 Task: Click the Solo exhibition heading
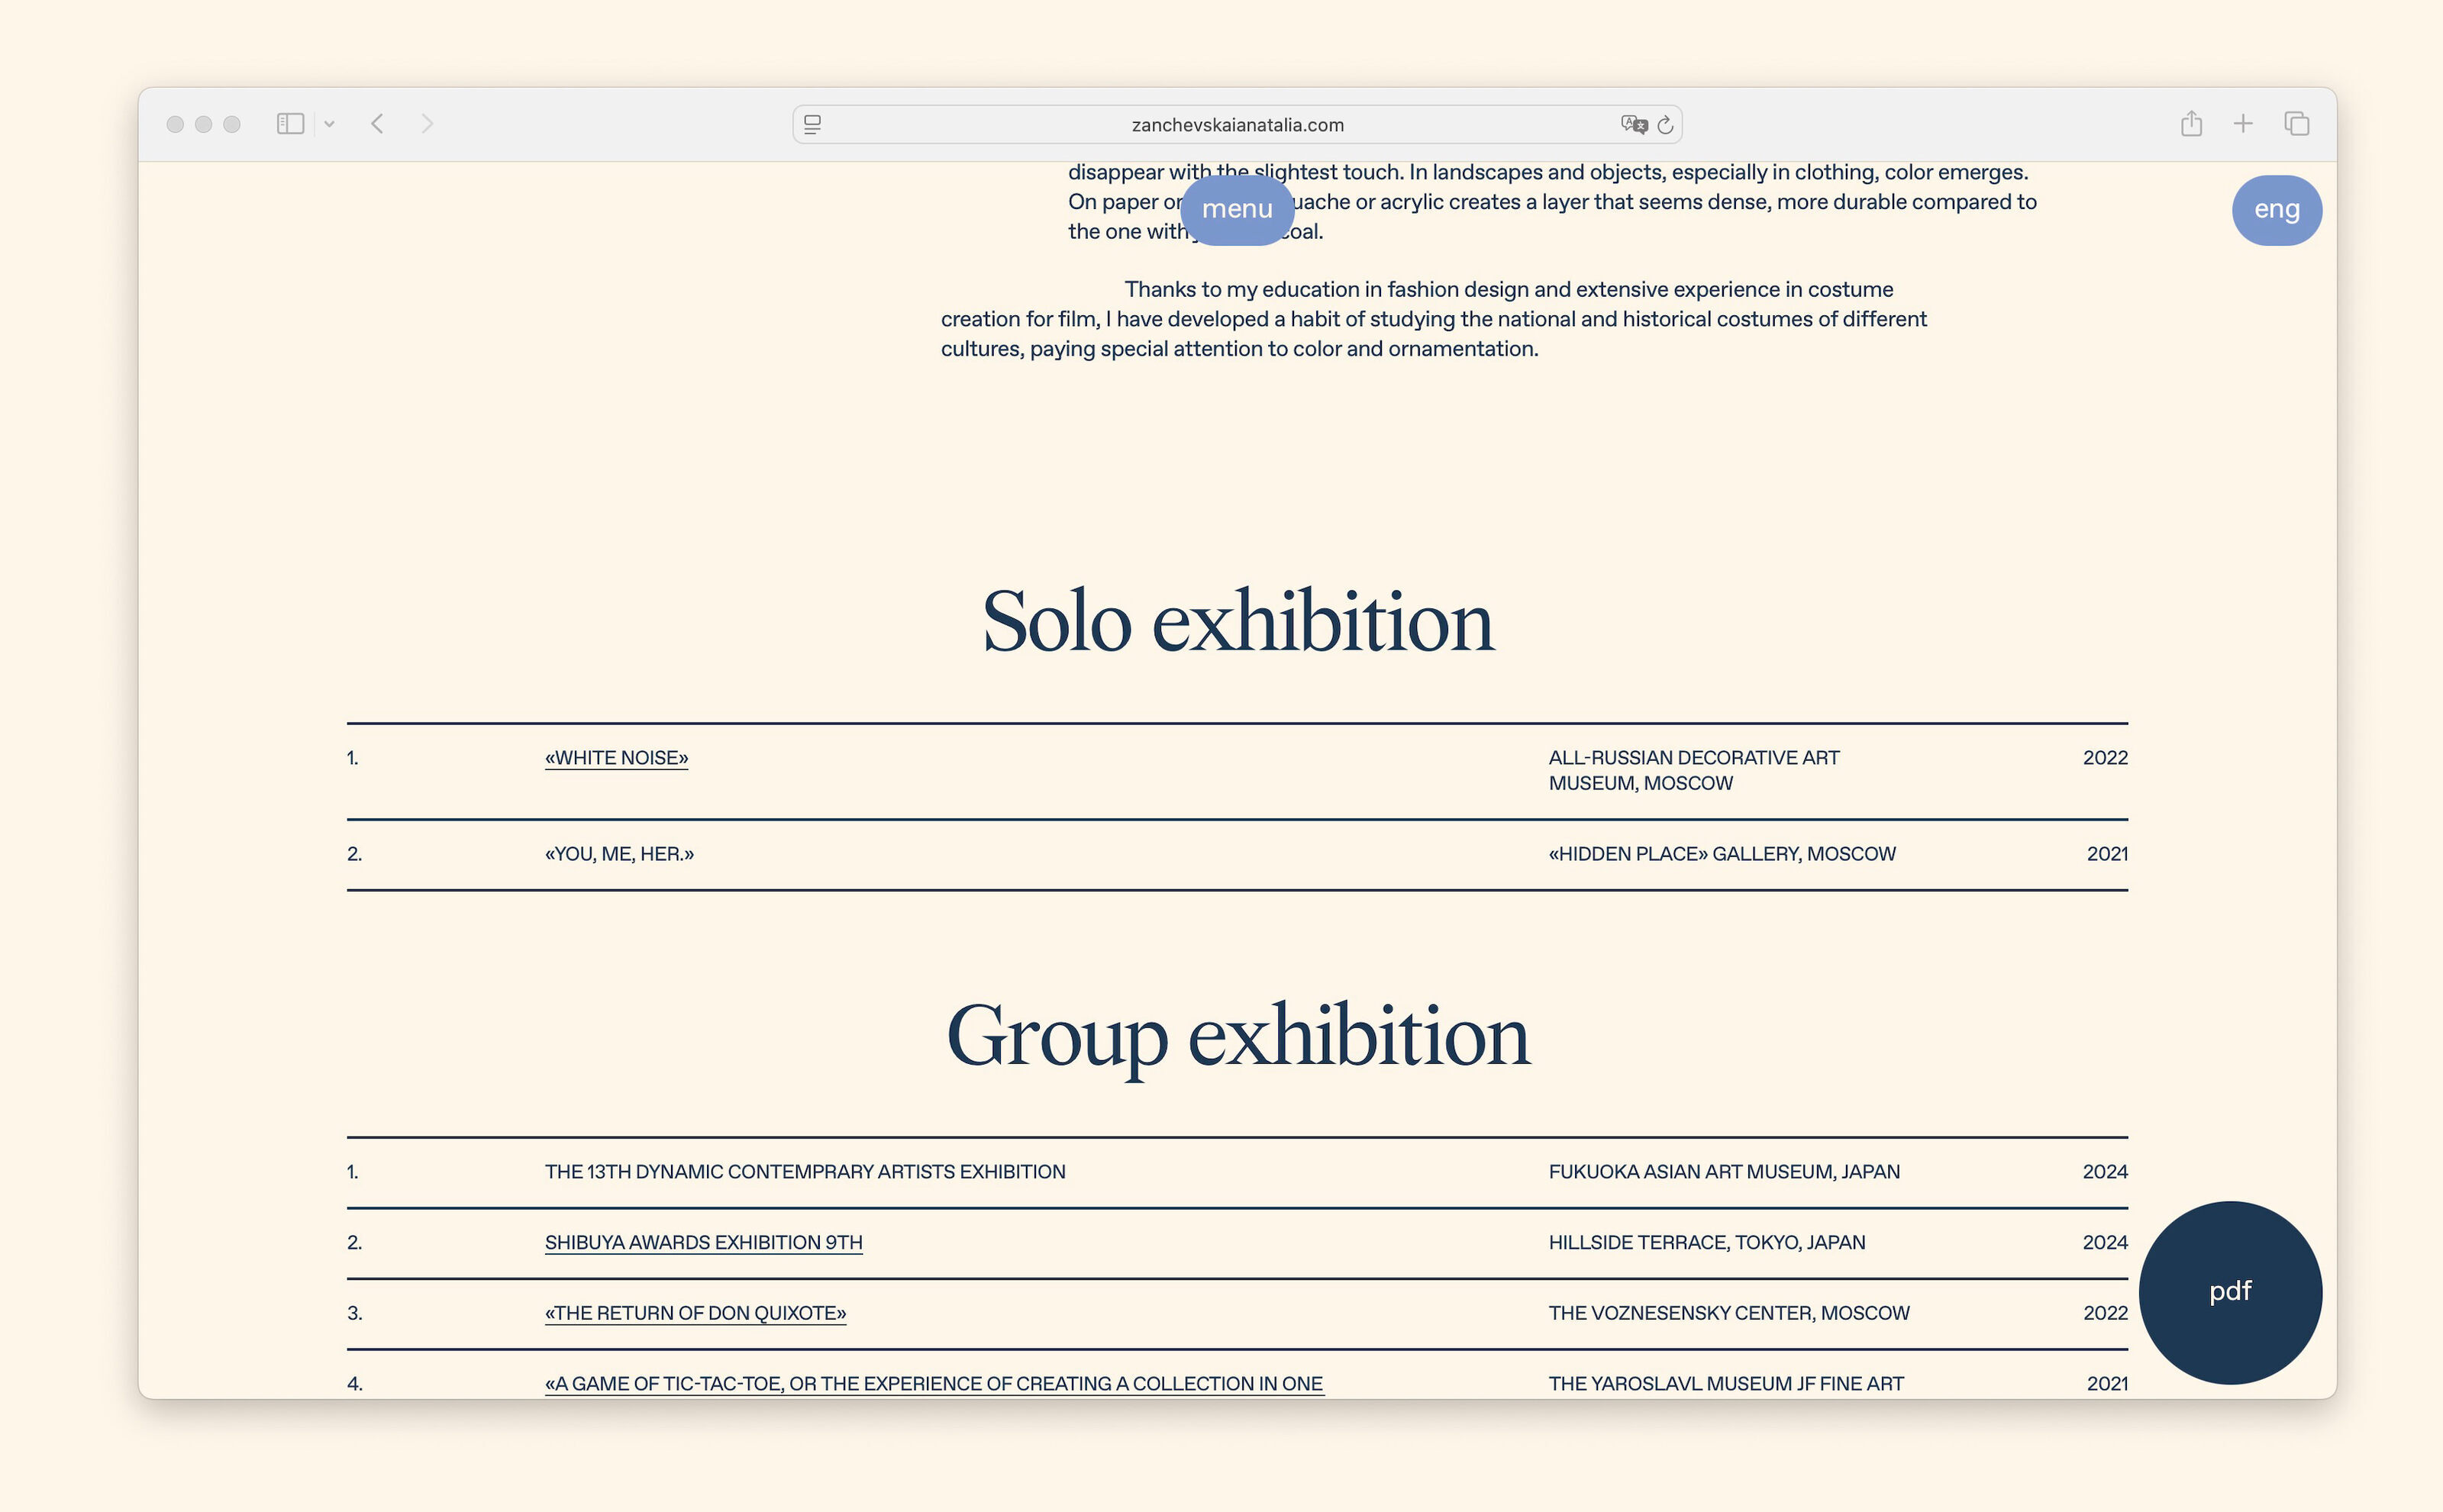pyautogui.click(x=1237, y=622)
